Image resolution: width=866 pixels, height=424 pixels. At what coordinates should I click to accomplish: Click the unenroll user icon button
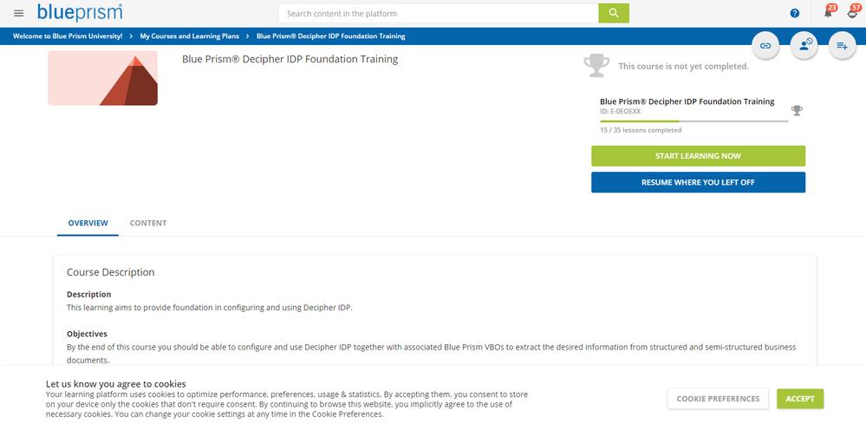tap(804, 46)
